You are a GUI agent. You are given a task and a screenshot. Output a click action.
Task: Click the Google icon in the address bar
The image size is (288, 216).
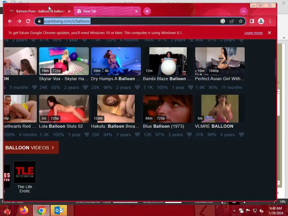coord(223,21)
